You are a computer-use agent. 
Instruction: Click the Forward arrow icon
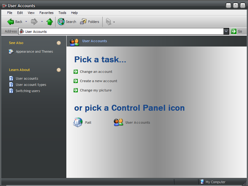34,22
